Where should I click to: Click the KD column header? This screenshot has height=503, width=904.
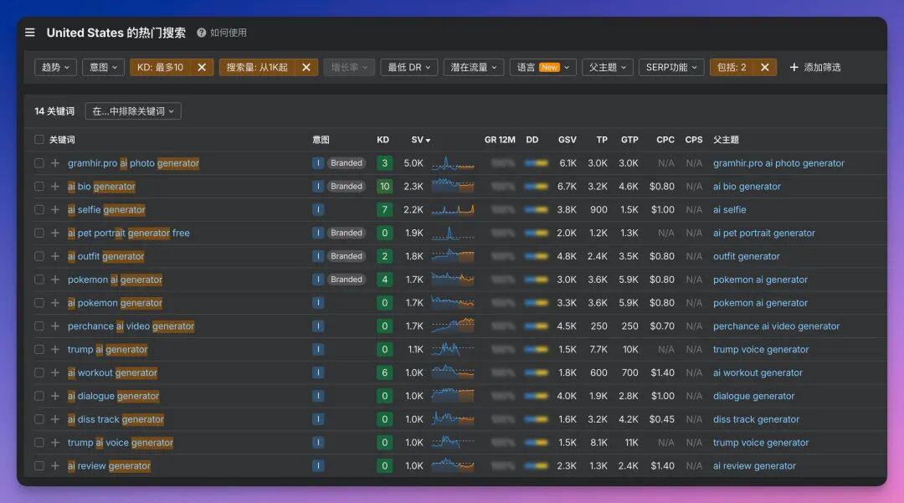coord(383,140)
